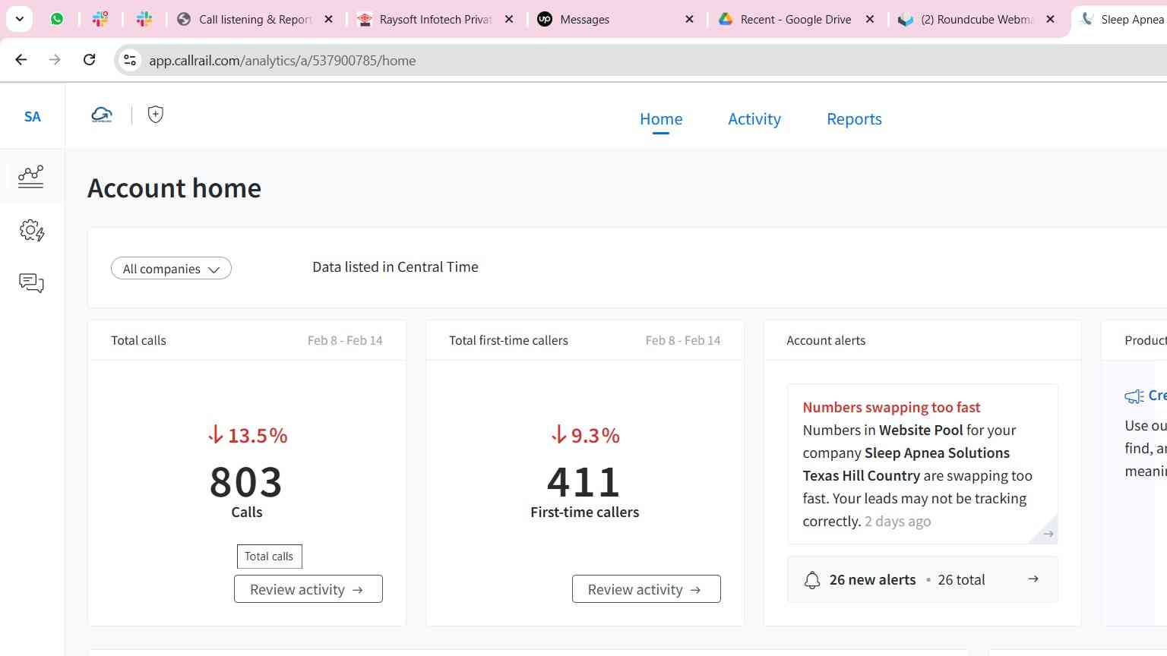The width and height of the screenshot is (1167, 656).
Task: Open the chat messages icon in sidebar
Action: click(31, 283)
